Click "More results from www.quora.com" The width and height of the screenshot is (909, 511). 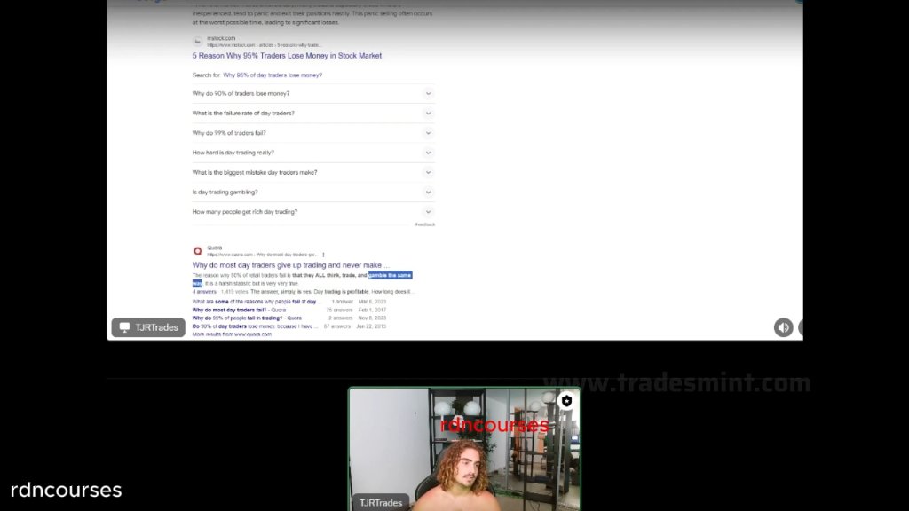tap(232, 334)
